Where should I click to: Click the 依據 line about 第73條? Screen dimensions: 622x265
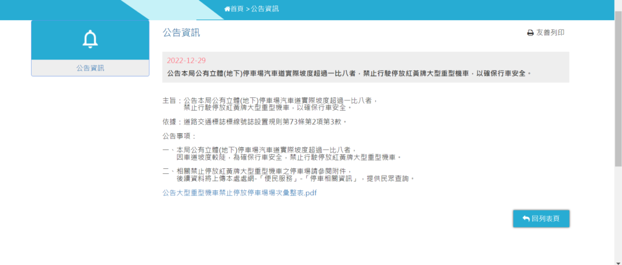[x=255, y=122]
